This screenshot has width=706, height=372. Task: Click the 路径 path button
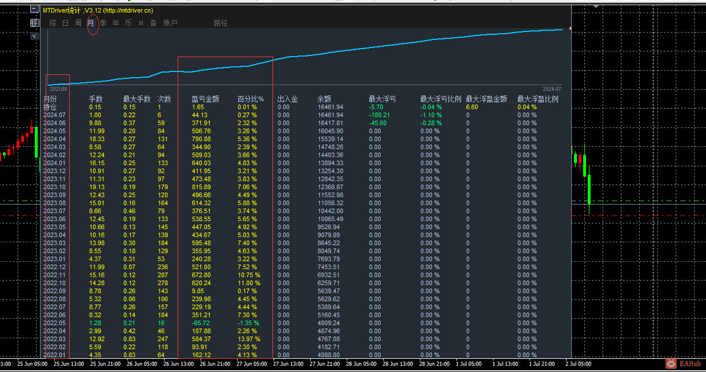(x=220, y=23)
